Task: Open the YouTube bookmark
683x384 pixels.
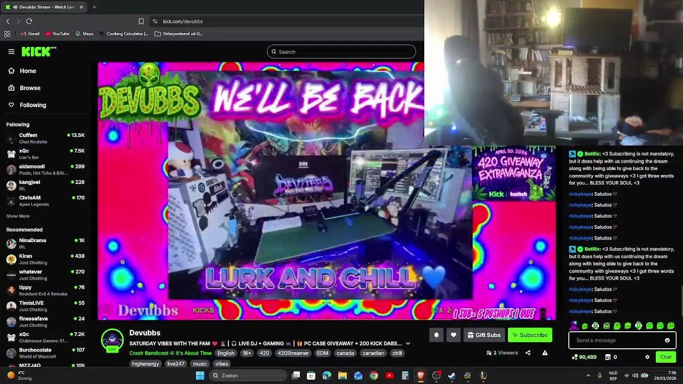Action: 57,34
